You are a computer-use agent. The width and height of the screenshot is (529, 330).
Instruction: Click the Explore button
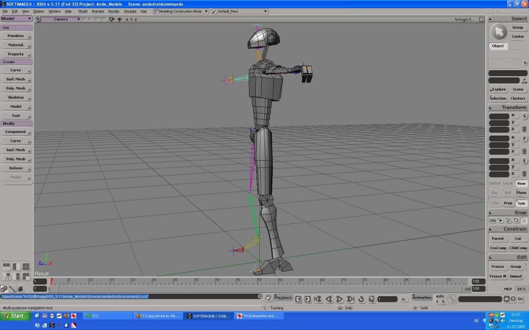(498, 89)
